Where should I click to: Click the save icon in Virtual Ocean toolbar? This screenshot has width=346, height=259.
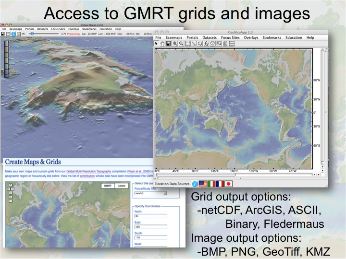tap(3, 34)
